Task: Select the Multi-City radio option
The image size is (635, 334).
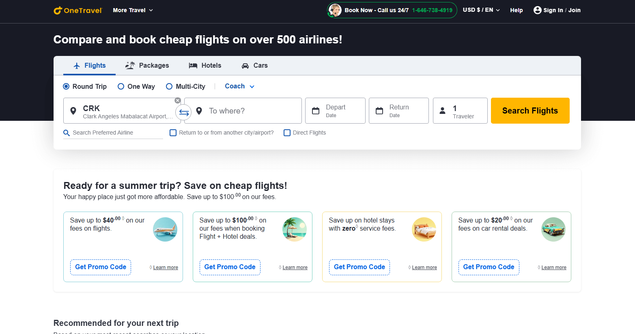Action: [169, 86]
